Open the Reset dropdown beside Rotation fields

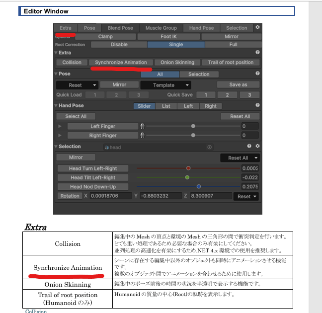coord(246,196)
